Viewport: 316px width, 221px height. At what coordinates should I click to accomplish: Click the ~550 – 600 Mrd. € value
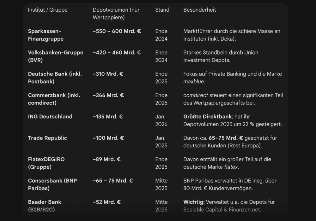coord(117,31)
